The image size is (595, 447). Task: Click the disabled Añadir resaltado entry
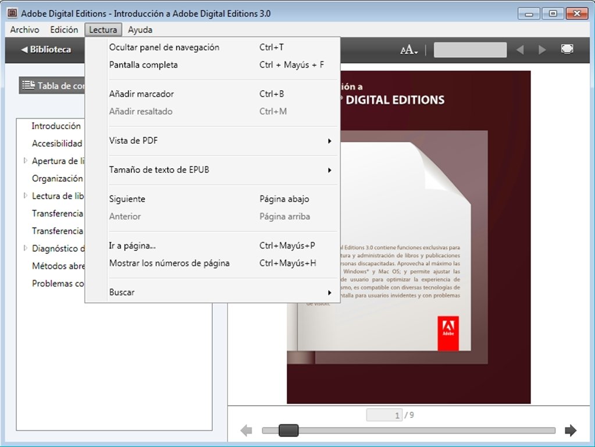[x=212, y=111]
